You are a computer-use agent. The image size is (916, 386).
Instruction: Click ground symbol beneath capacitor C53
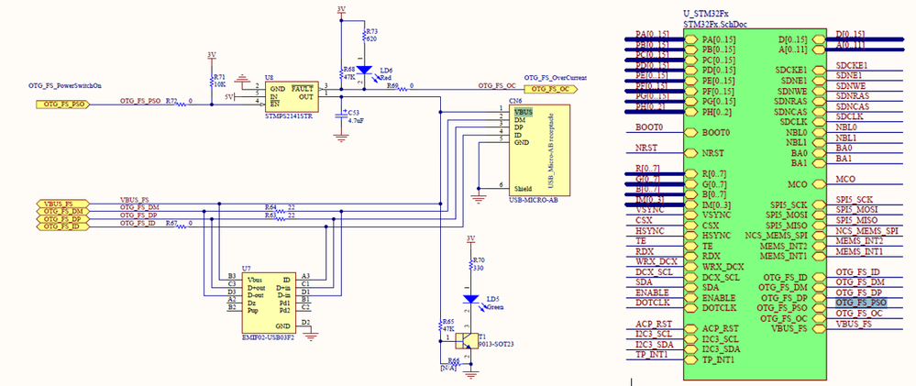(x=341, y=138)
